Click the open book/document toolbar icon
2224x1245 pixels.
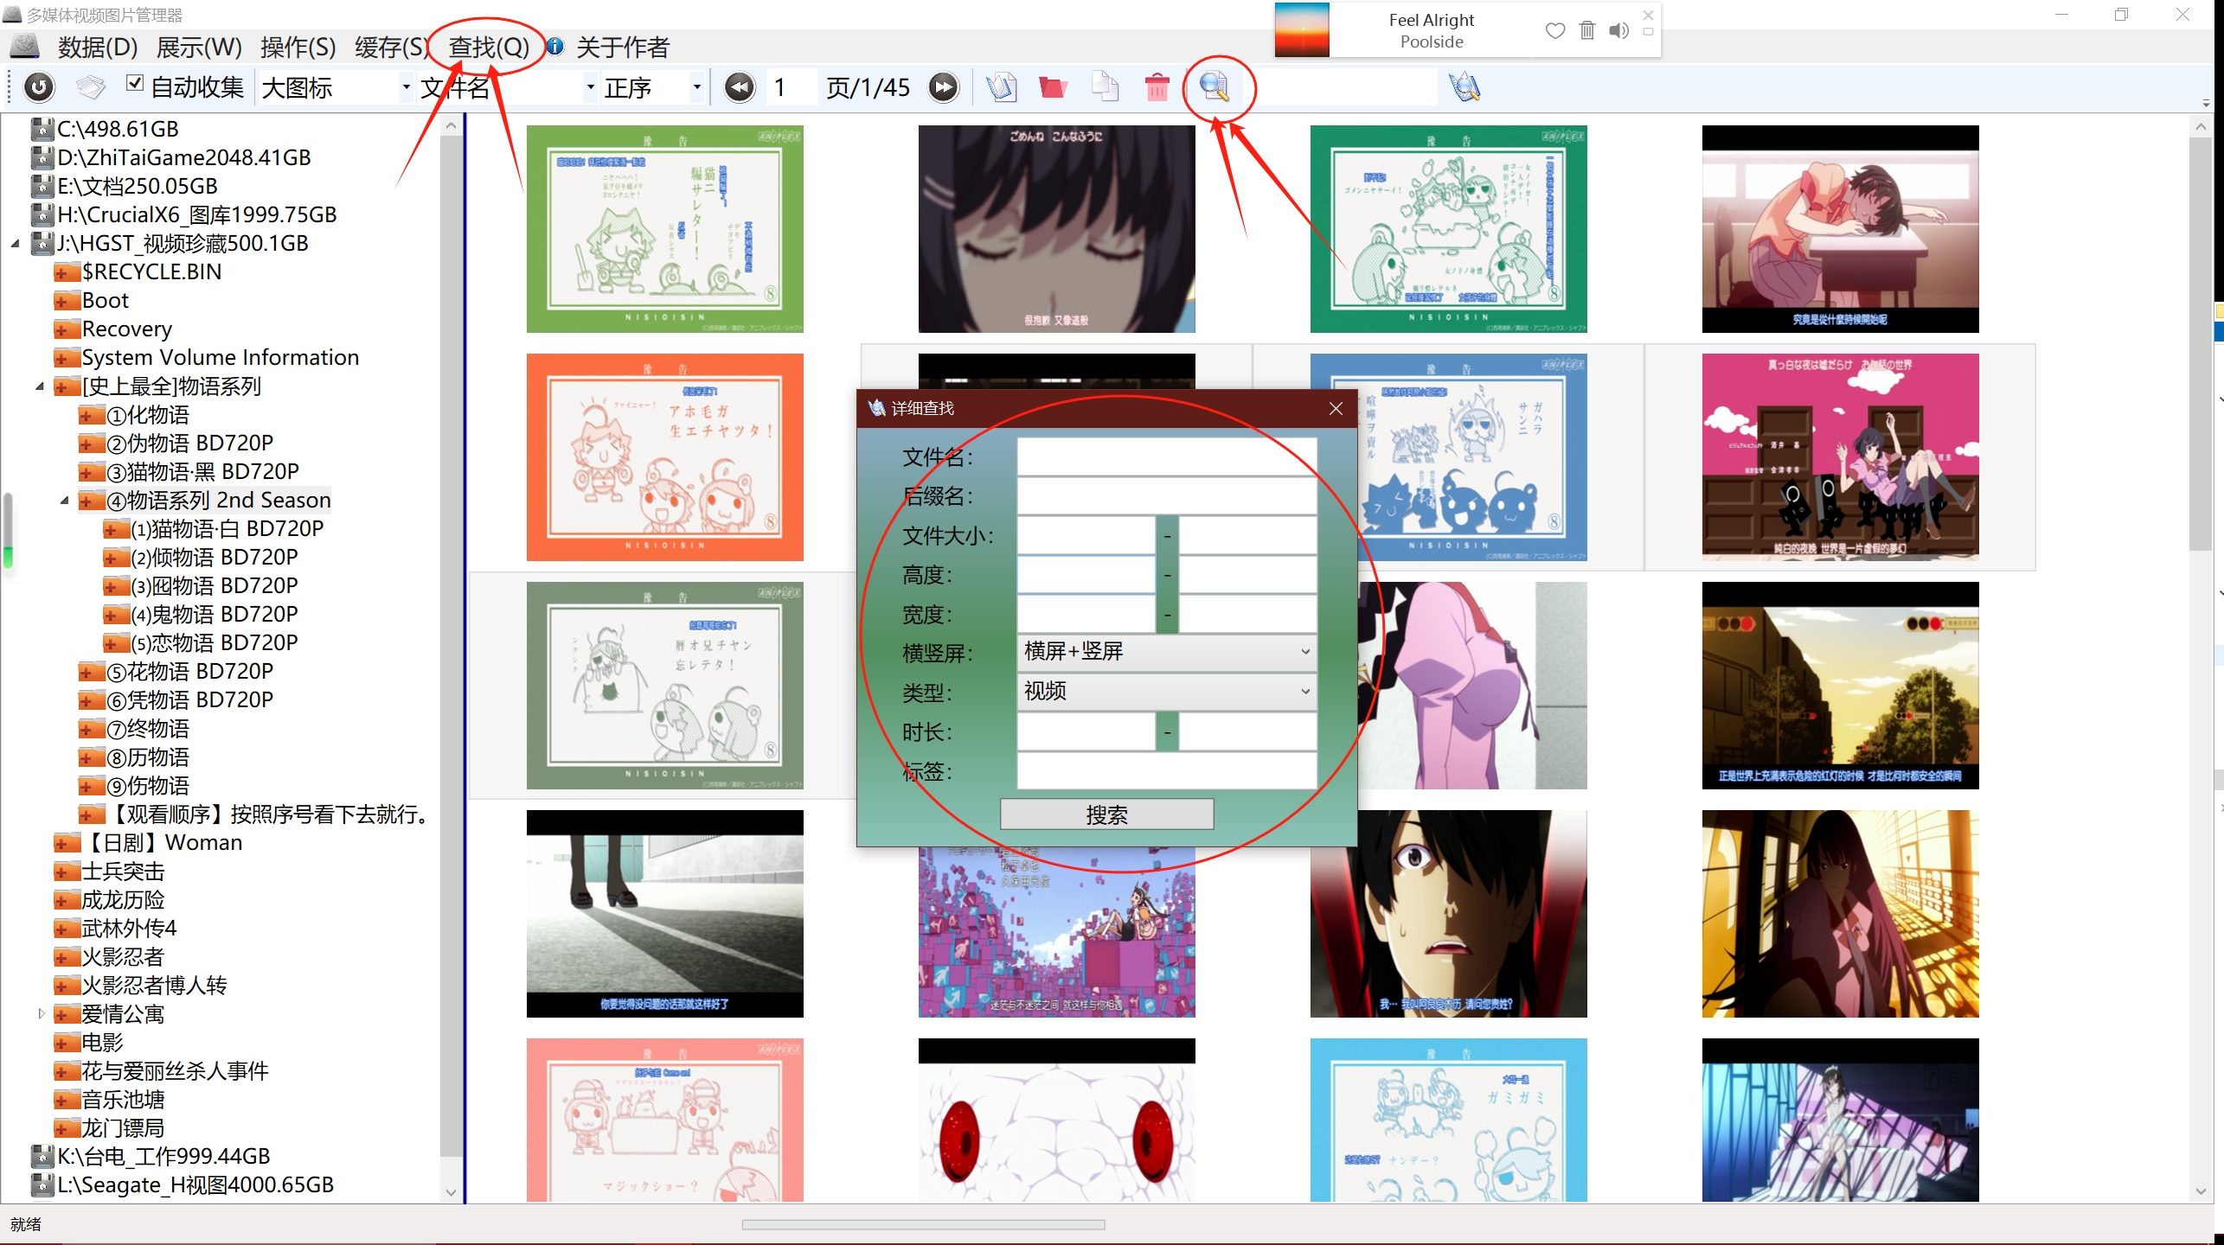pyautogui.click(x=1002, y=87)
